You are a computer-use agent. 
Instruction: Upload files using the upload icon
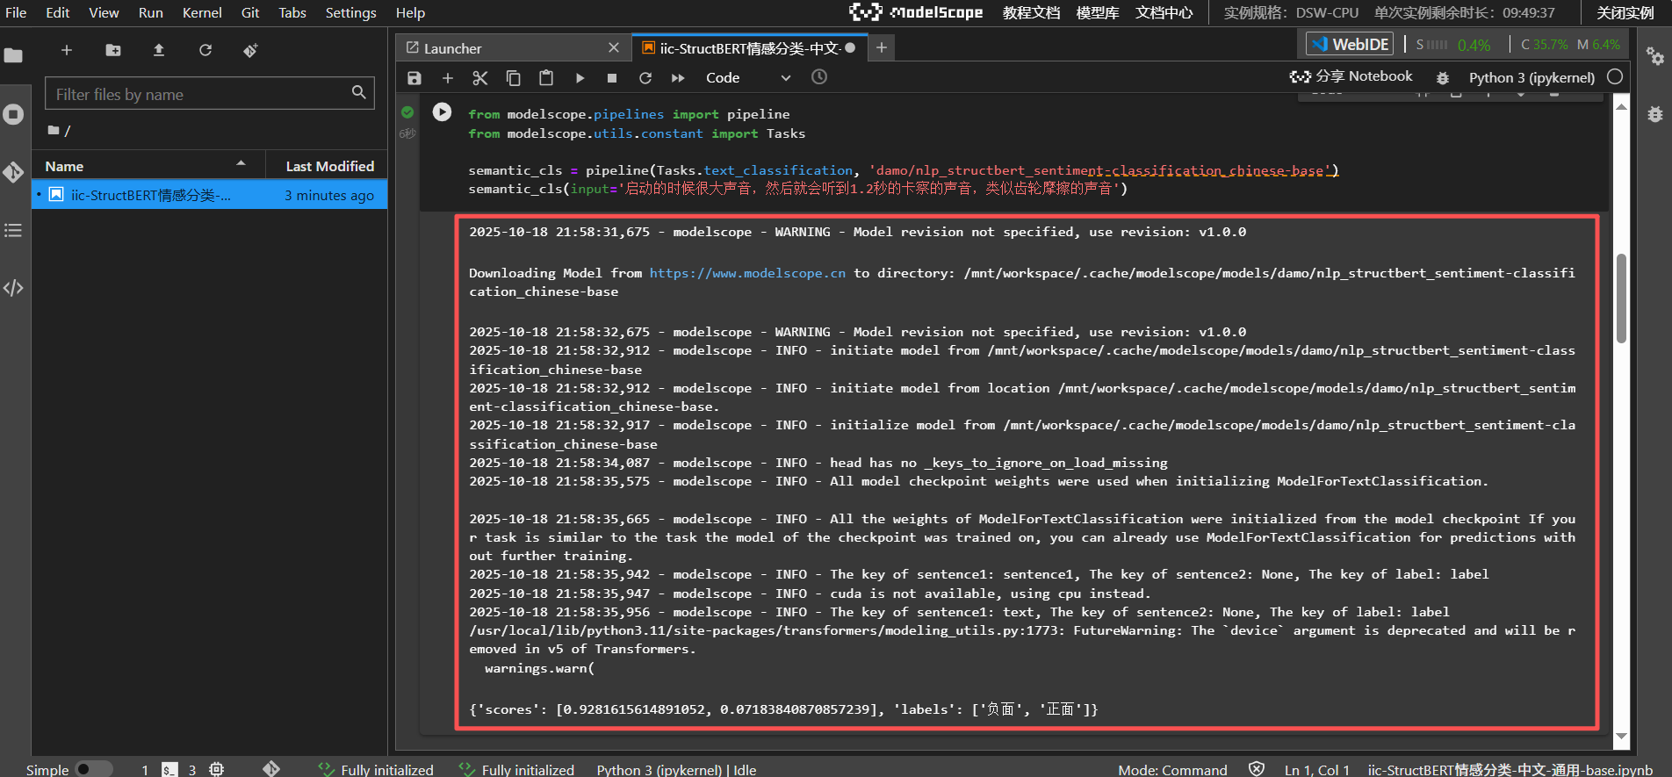(159, 50)
